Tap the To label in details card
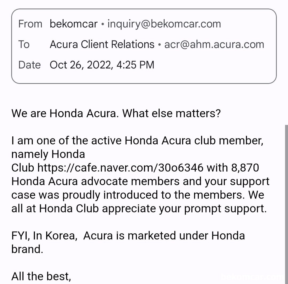The height and width of the screenshot is (284, 288). (24, 44)
